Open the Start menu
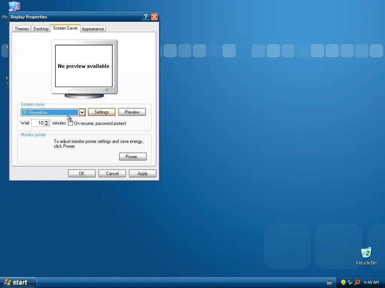This screenshot has height=288, width=385. click(x=18, y=282)
